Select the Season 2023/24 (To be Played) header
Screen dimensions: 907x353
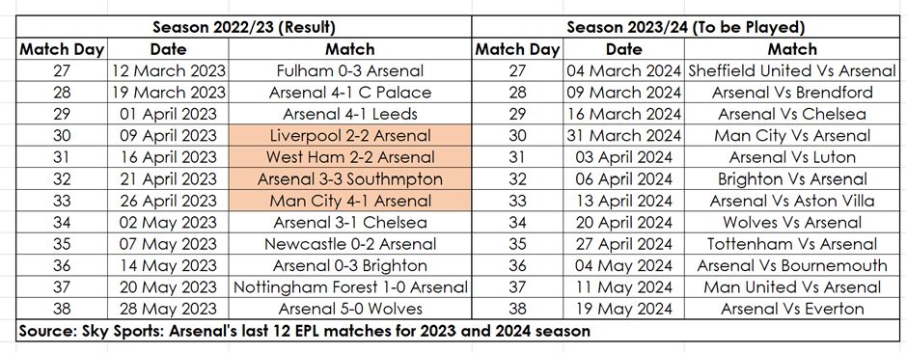click(x=685, y=27)
